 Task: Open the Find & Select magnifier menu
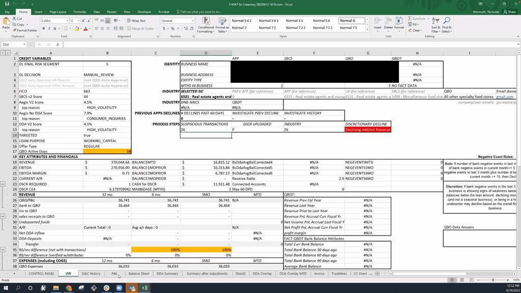coord(447,25)
